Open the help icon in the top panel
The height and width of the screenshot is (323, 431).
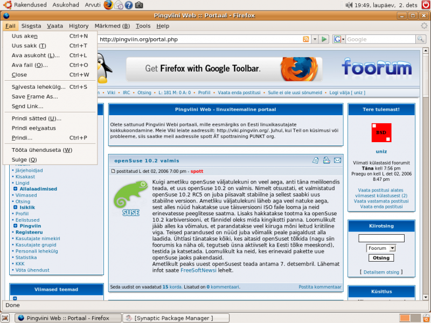click(129, 5)
